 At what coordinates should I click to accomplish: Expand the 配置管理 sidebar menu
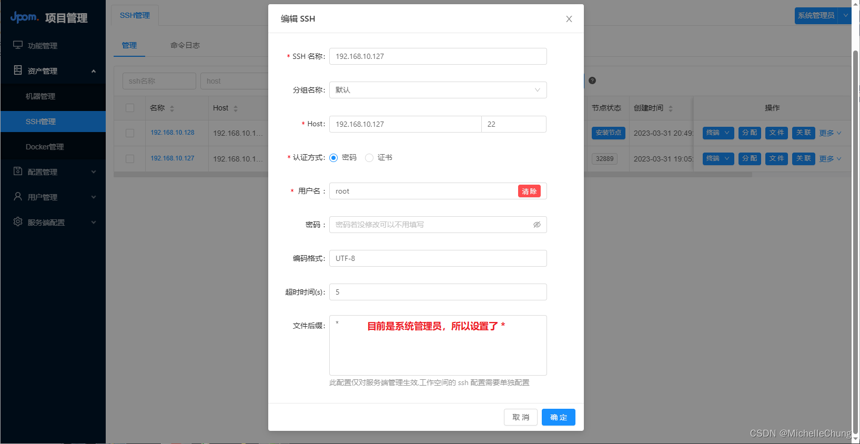94,171
